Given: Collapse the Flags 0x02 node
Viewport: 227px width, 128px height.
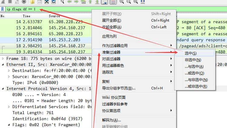Looking at the screenshot, I should pos(9,125).
